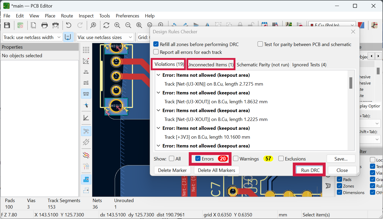
Task: Open the F.Cu layer selector dropdown
Action: (x=332, y=25)
